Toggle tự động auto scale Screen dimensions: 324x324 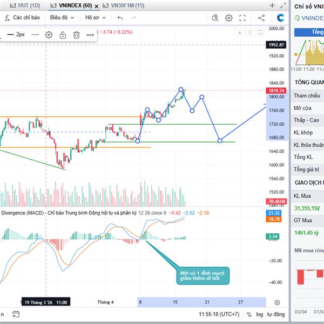coord(276,314)
